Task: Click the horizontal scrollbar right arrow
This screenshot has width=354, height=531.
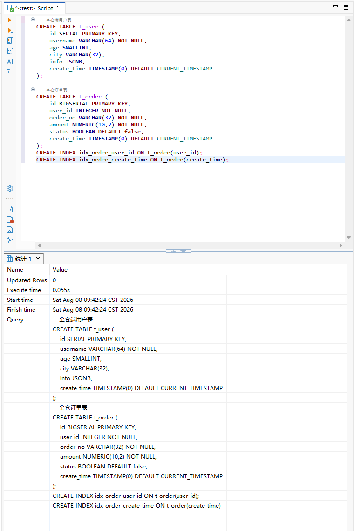Action: [x=341, y=245]
